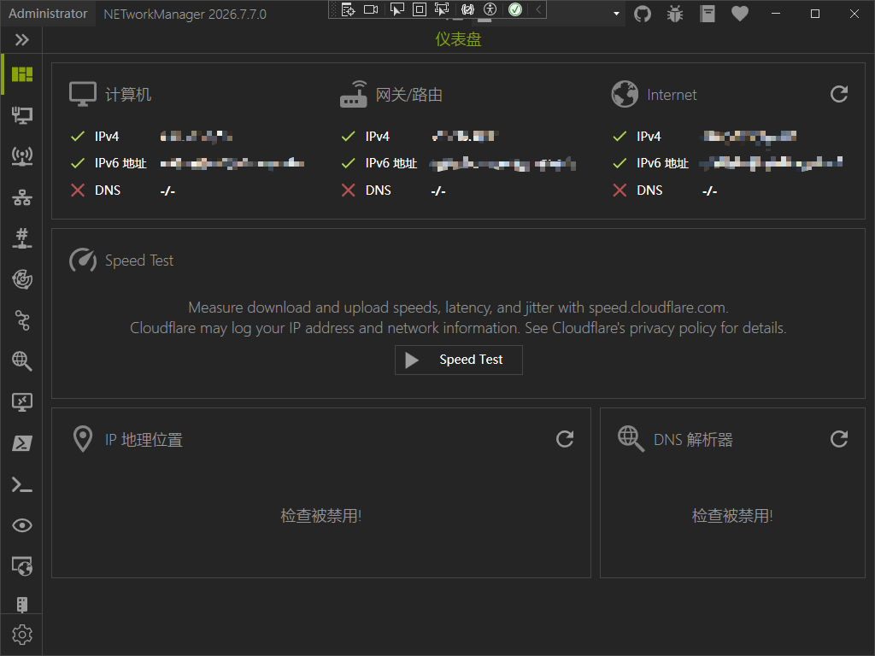Open the IP Scanner network-tree icon
Image resolution: width=875 pixels, height=656 pixels.
[21, 197]
